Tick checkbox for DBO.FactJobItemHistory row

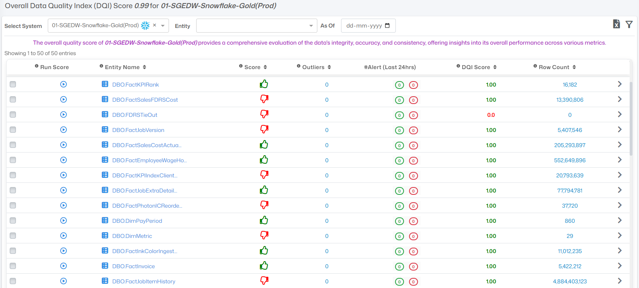(x=13, y=281)
